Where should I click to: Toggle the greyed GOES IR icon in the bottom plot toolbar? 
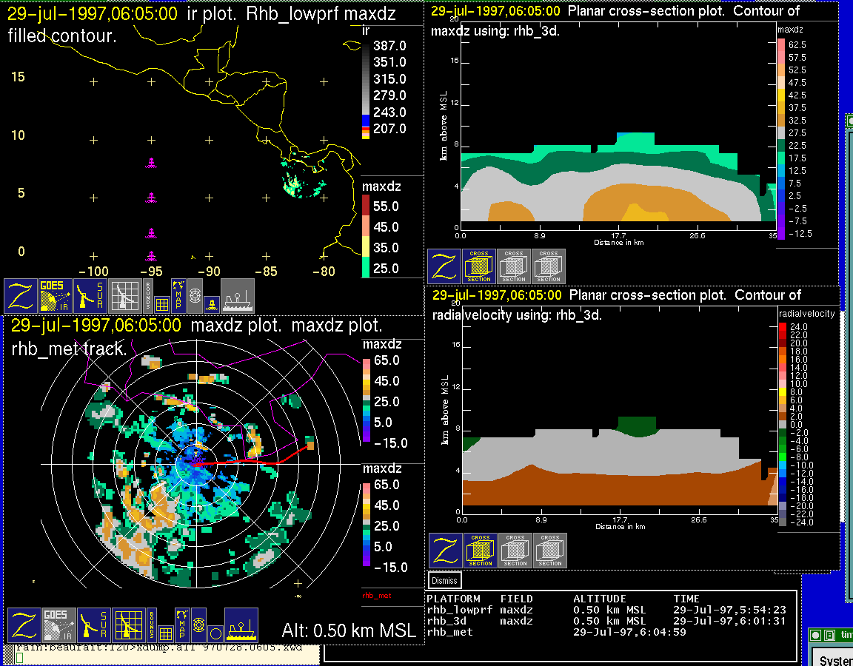pos(57,625)
